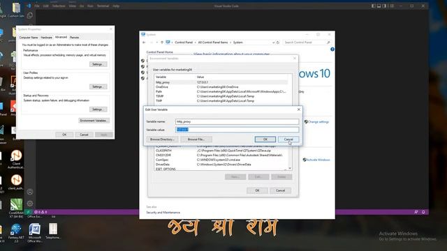Click Cancel in Environment Variables dialog
The width and height of the screenshot is (447, 251).
point(280,190)
